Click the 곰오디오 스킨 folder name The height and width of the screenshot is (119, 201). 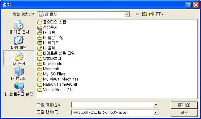[x=54, y=22]
